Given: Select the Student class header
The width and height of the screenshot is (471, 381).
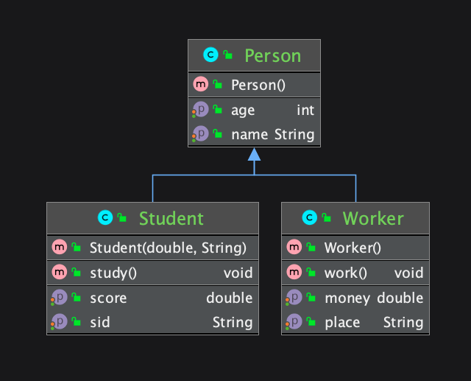Looking at the screenshot, I should point(171,218).
